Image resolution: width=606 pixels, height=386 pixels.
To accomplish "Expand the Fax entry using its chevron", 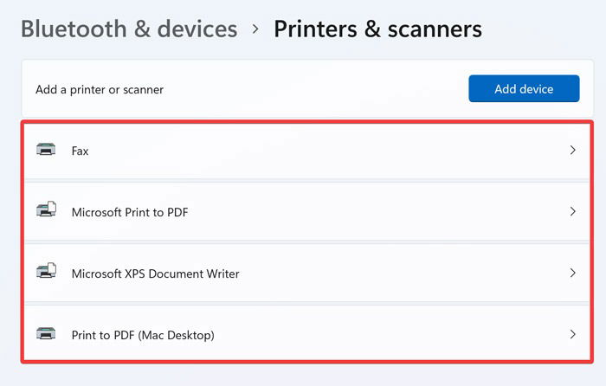I will [x=573, y=150].
